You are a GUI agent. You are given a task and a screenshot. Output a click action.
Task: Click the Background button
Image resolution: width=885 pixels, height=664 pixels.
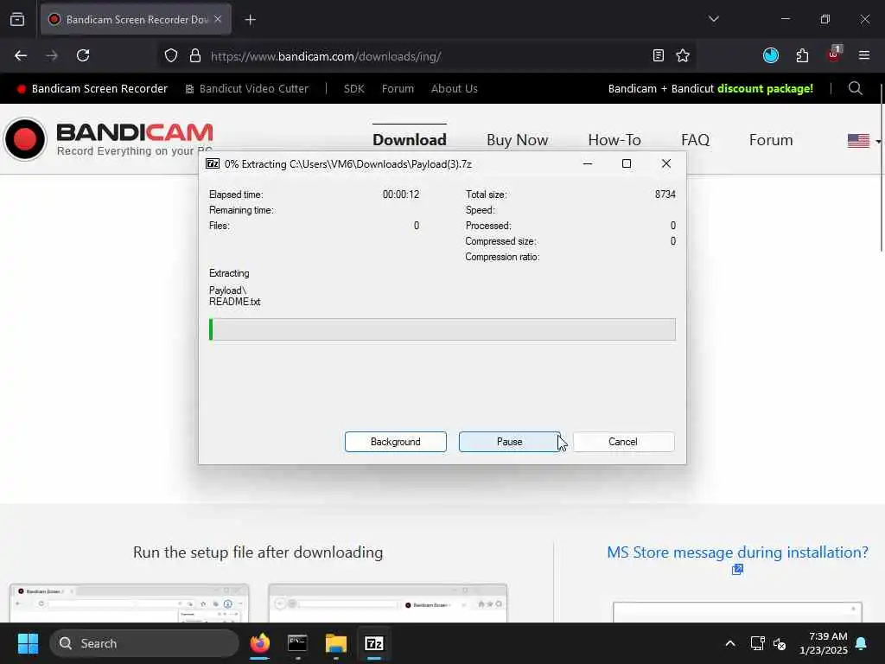pos(396,442)
